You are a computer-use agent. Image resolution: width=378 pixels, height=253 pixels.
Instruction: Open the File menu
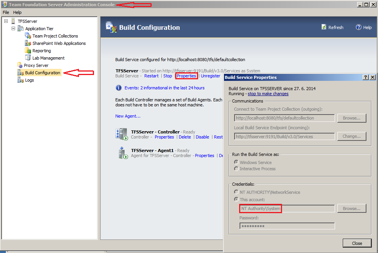click(6, 12)
